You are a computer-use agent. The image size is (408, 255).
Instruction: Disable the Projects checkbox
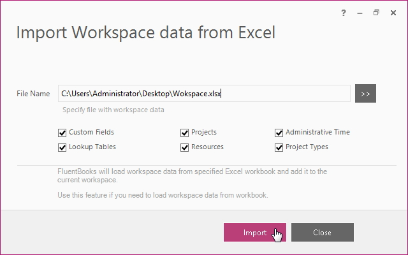[x=184, y=133]
